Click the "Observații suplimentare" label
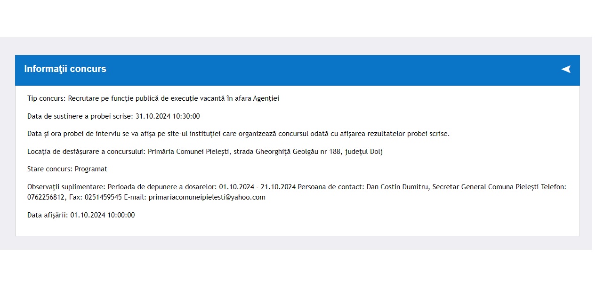Screen dimensions: 596x305 pyautogui.click(x=66, y=187)
